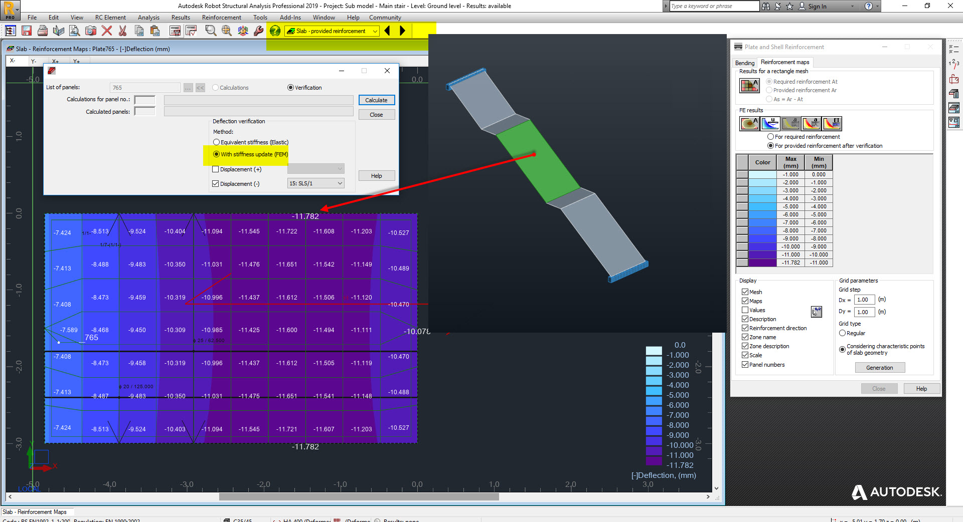The height and width of the screenshot is (522, 963).
Task: Select the reinforcement map grid icon in Results panel
Action: [x=749, y=86]
